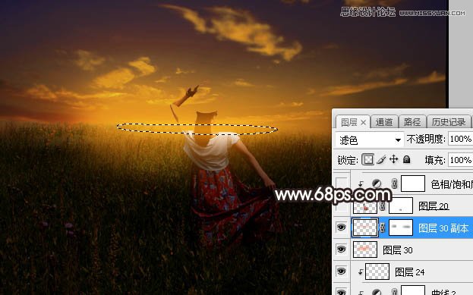Click the lock all padlock icon
The height and width of the screenshot is (295, 473).
[406, 159]
